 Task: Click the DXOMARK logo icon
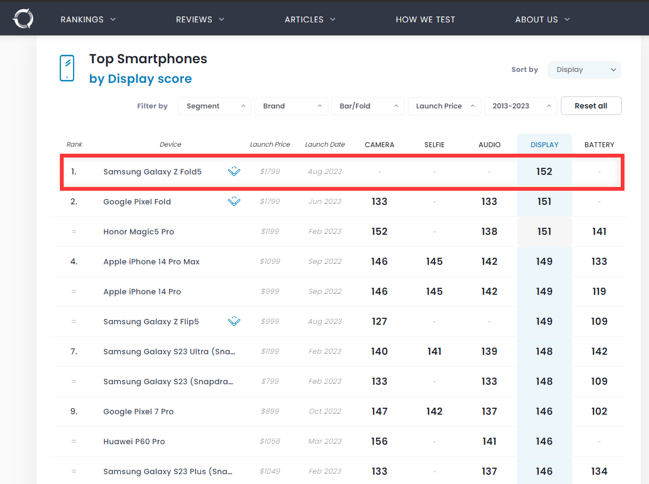pyautogui.click(x=23, y=19)
